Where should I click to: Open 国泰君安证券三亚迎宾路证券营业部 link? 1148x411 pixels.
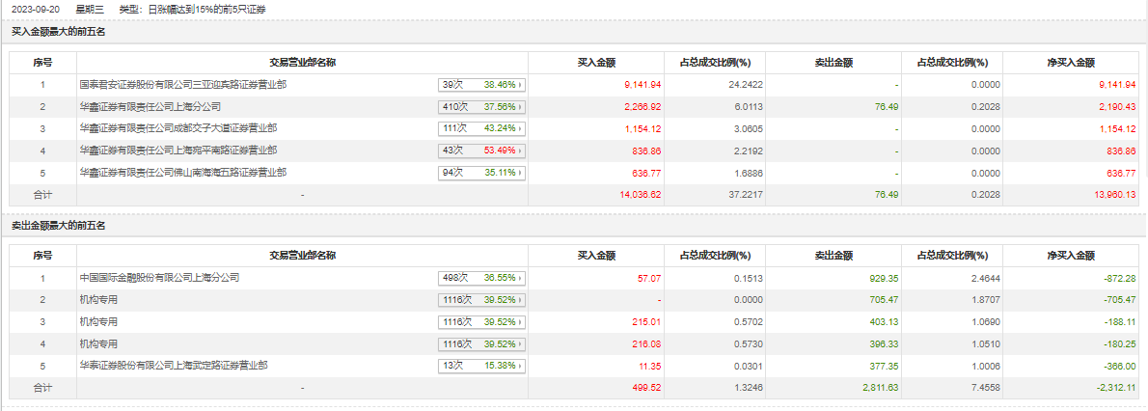[182, 85]
